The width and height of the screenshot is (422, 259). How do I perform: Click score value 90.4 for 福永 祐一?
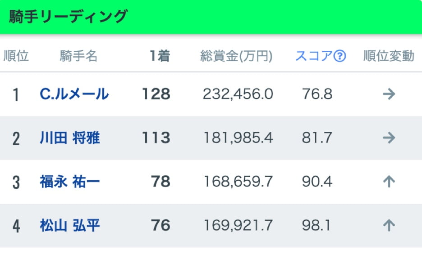[x=317, y=181]
